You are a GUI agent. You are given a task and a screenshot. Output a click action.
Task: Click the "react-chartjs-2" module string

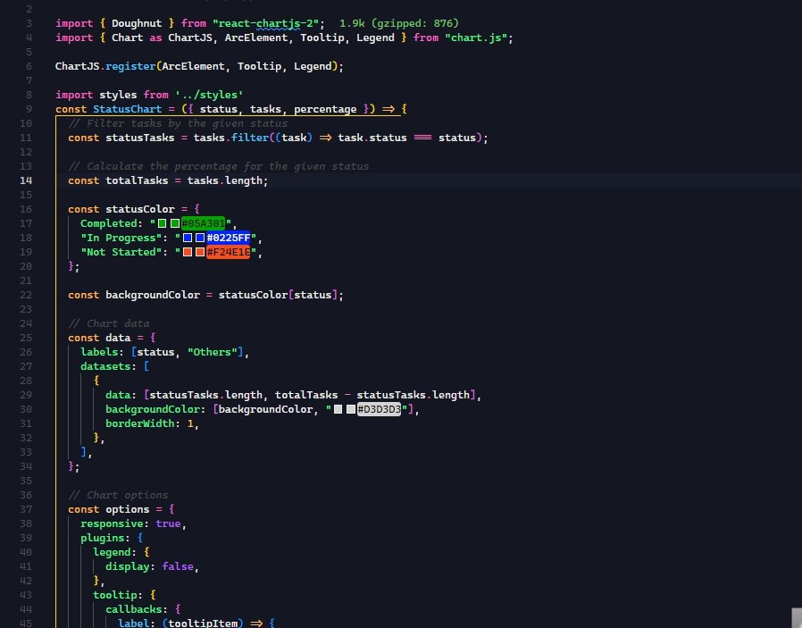pos(265,23)
